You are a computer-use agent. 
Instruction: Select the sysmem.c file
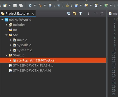24,50
